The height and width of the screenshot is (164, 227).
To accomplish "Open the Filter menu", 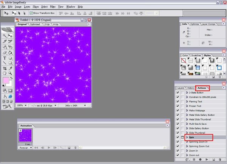I will [x=53, y=7].
